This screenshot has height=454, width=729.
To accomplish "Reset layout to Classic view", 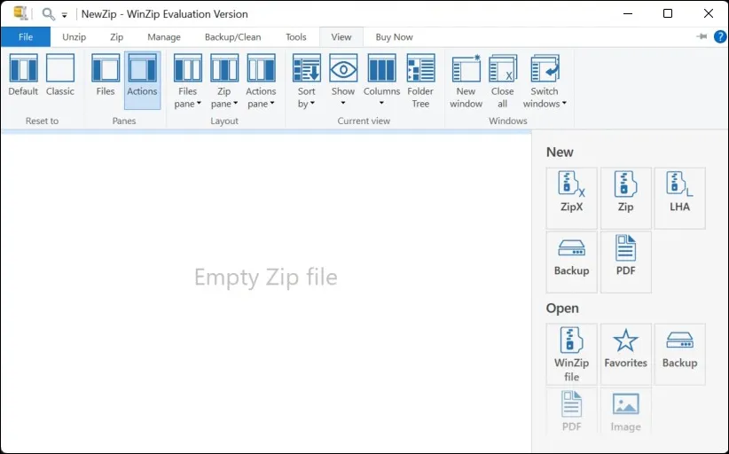I will click(x=60, y=74).
